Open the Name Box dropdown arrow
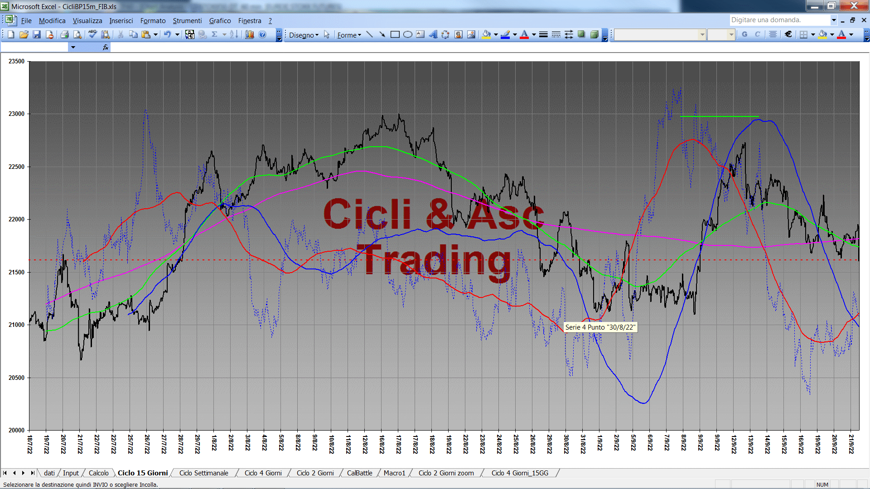This screenshot has height=489, width=870. point(73,47)
